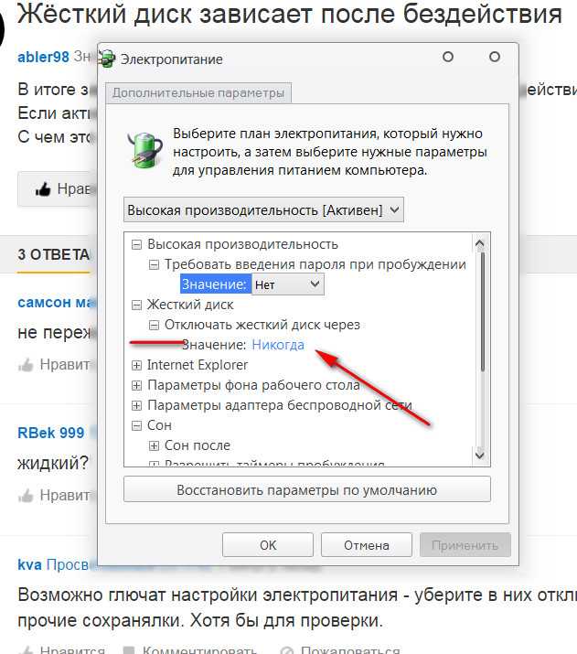The width and height of the screenshot is (577, 654).
Task: Select 'Параметры фона рабочего стола' row
Action: [x=253, y=385]
